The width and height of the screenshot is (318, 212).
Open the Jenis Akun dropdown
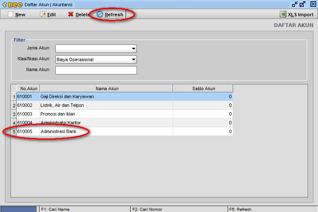coord(133,49)
